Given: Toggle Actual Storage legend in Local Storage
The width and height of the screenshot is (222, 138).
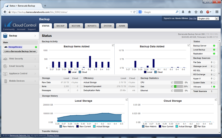Looking at the screenshot, I should click(x=101, y=126).
